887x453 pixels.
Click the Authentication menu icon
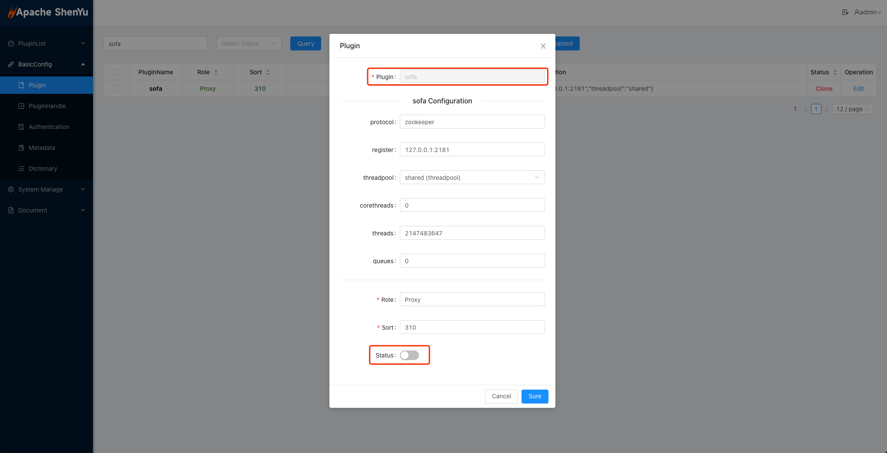[x=21, y=127]
